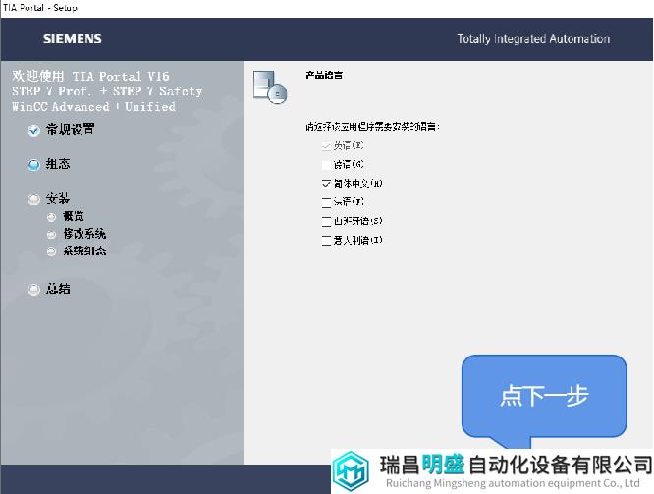654x494 pixels.
Task: Enable the 德语(G) German language checkbox
Action: point(326,165)
